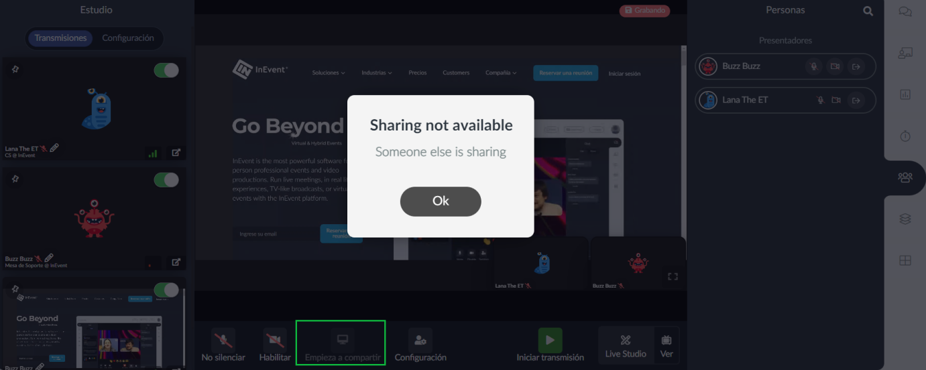Mute Buzz Buzz microphone in Personas
926x370 pixels.
(x=814, y=66)
